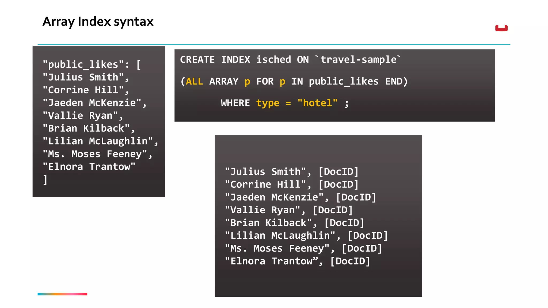Click '"Brian Kilback",' in the JSON array
The width and height of the screenshot is (548, 308).
point(89,129)
